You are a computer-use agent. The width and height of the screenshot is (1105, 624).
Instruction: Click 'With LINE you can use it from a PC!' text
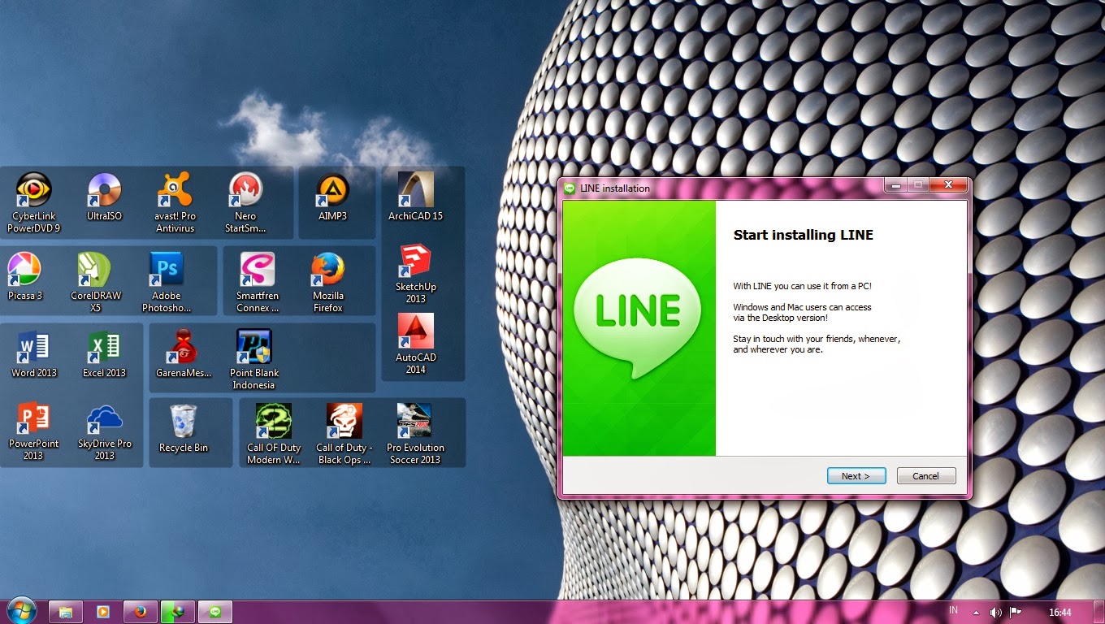802,286
